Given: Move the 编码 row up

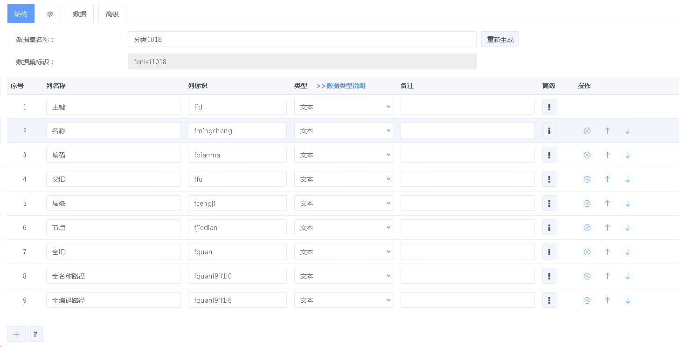Looking at the screenshot, I should [x=607, y=155].
